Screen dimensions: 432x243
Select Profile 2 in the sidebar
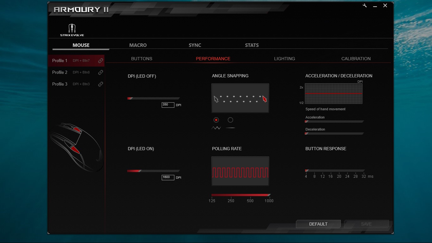point(76,72)
